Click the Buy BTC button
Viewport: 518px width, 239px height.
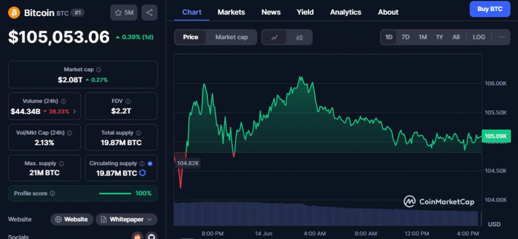(x=490, y=9)
